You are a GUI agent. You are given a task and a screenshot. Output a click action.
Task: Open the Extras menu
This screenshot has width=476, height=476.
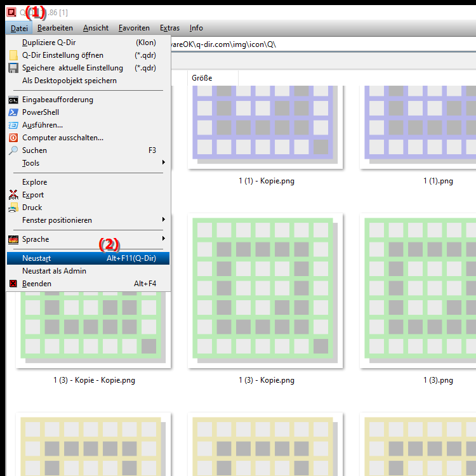(x=169, y=28)
